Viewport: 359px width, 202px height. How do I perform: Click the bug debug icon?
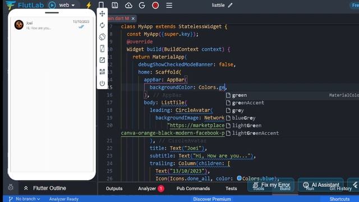(x=11, y=187)
